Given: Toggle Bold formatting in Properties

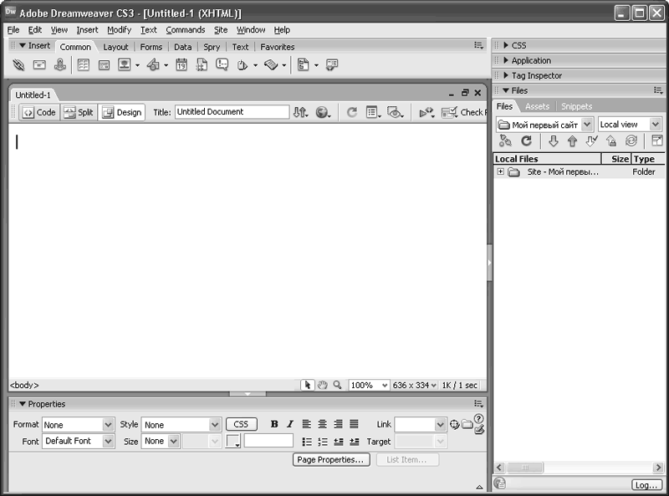Looking at the screenshot, I should (274, 424).
